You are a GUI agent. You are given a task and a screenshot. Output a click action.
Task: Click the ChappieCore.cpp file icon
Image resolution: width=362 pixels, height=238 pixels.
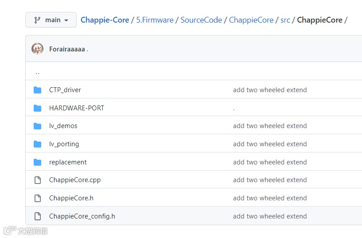click(38, 180)
